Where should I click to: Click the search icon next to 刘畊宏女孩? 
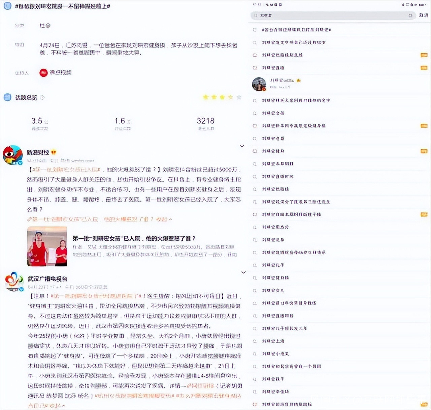[x=255, y=113]
